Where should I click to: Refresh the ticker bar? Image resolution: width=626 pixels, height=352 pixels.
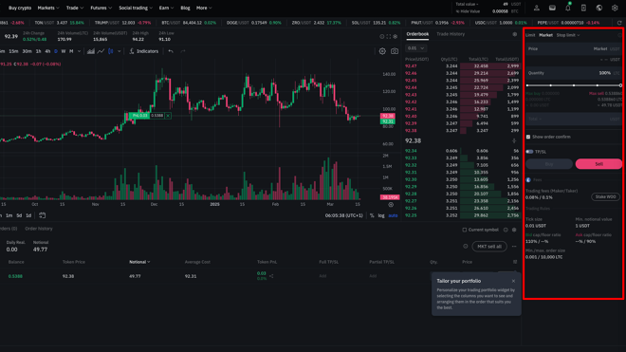(619, 23)
